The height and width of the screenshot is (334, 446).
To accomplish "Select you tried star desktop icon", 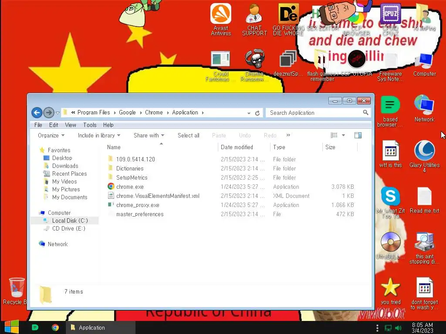I will (x=390, y=291).
